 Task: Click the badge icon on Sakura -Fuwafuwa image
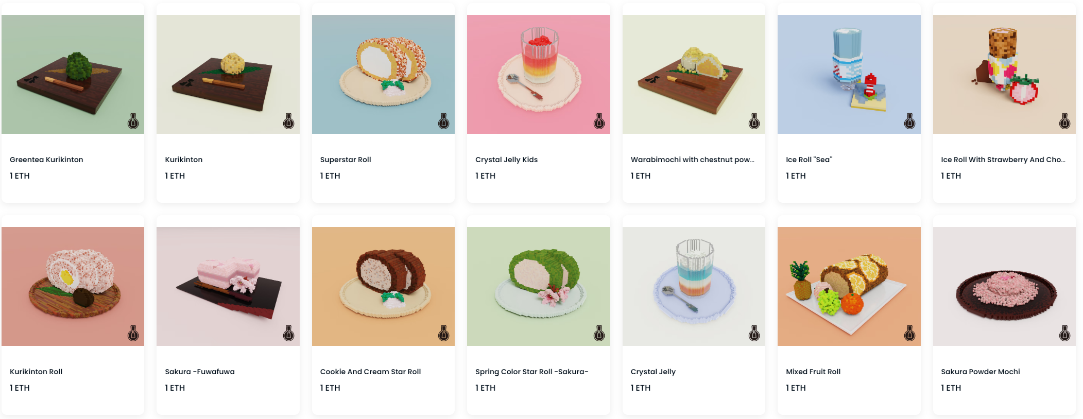point(288,334)
